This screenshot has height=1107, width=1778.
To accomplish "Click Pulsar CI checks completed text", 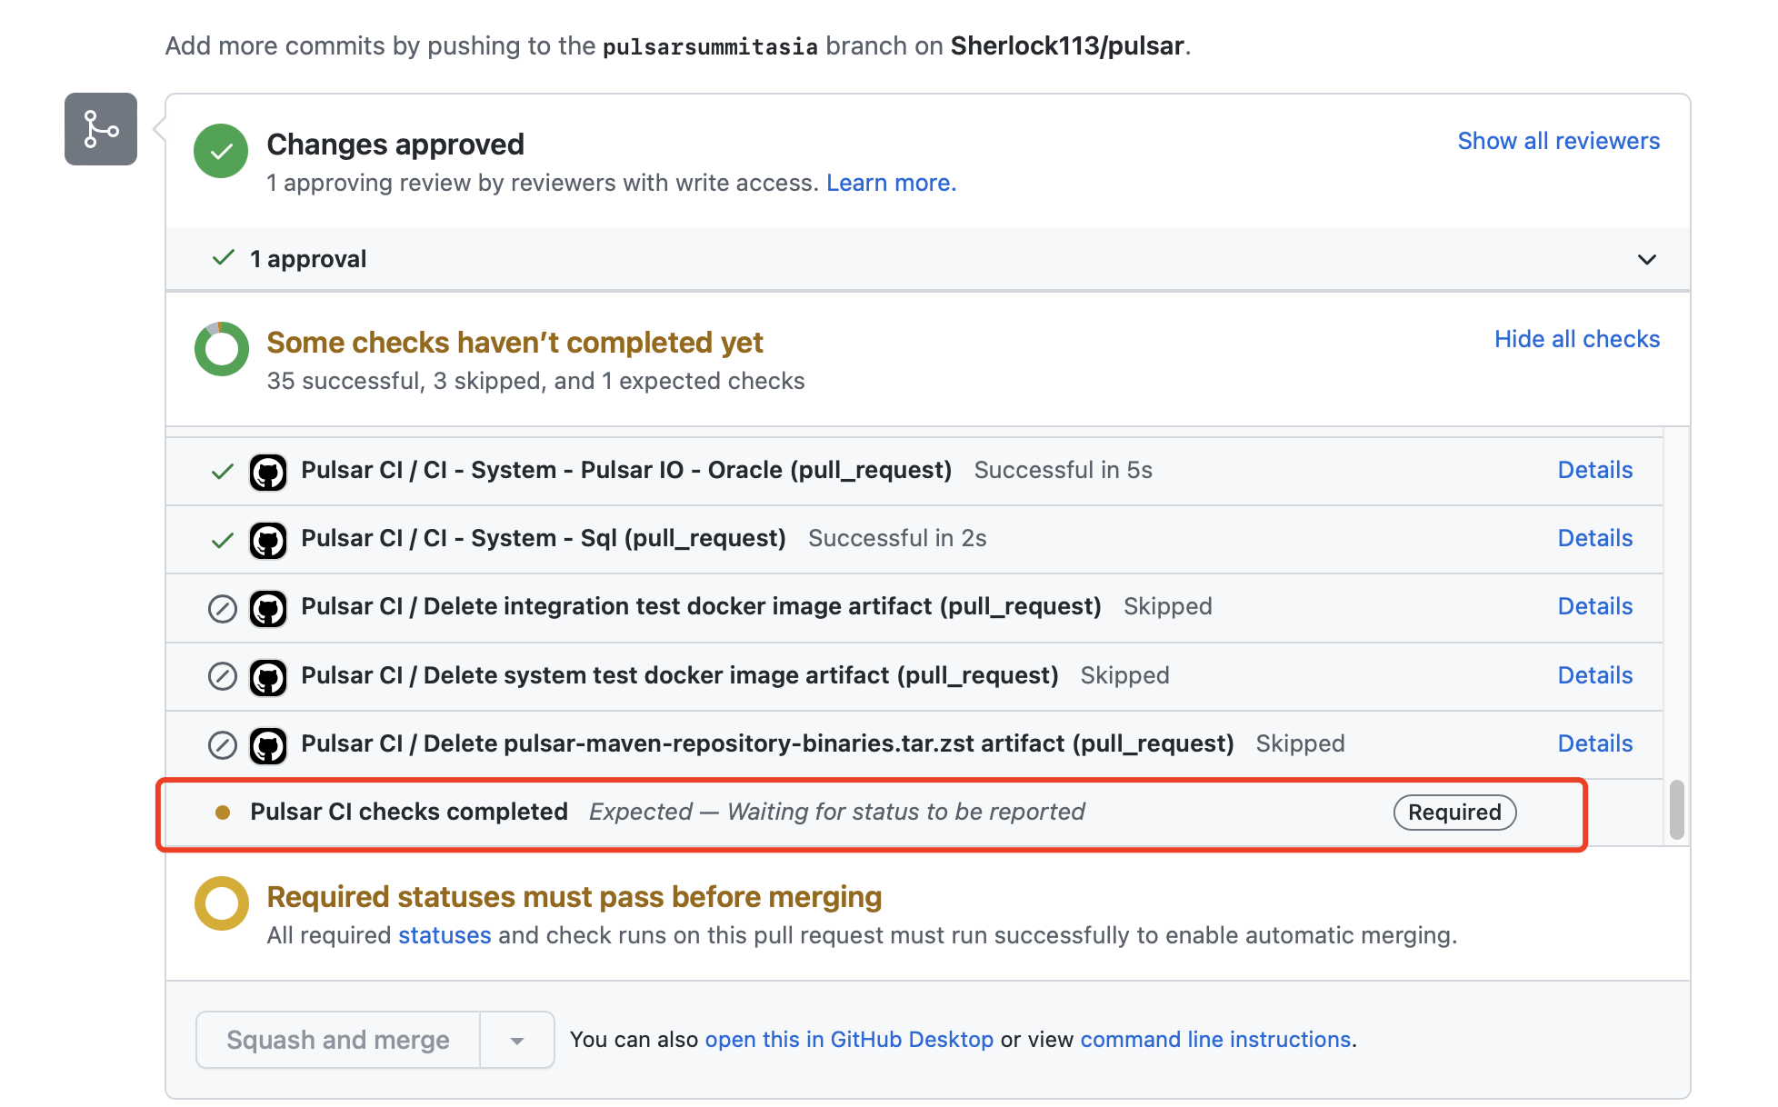I will 409,812.
